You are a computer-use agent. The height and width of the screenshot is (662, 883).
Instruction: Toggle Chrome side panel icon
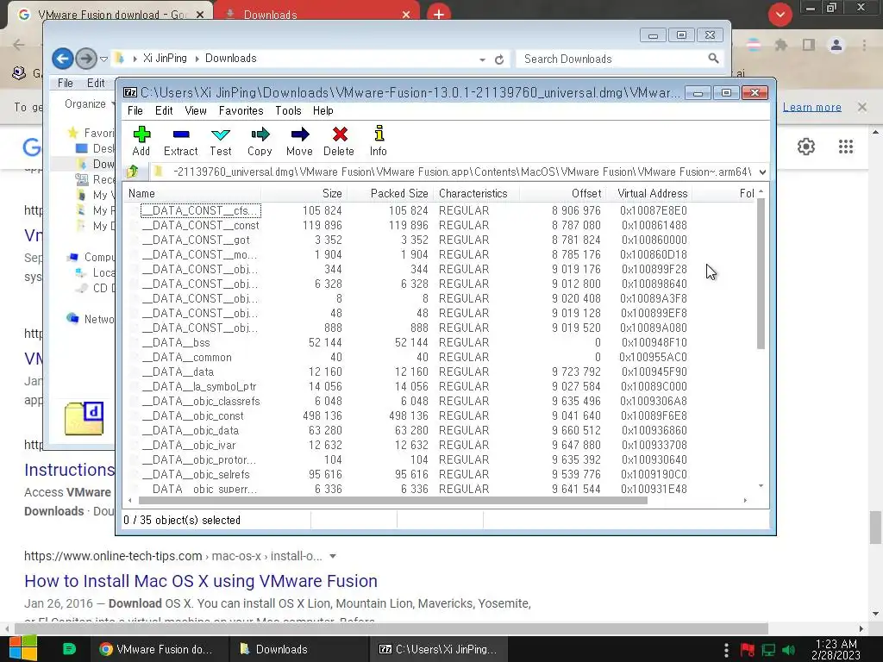(809, 45)
